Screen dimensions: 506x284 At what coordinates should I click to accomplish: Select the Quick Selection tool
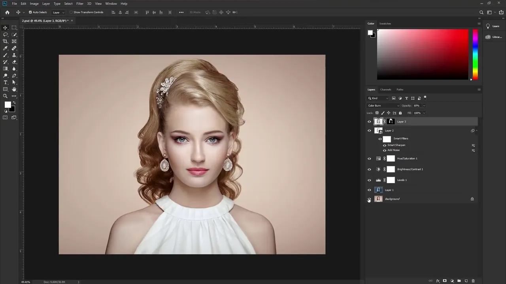click(x=14, y=34)
